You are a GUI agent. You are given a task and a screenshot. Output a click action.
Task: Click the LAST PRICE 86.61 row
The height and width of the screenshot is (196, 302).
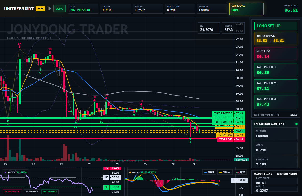[276, 181]
